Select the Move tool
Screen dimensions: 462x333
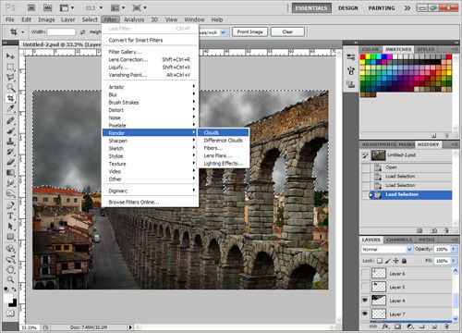[10, 56]
